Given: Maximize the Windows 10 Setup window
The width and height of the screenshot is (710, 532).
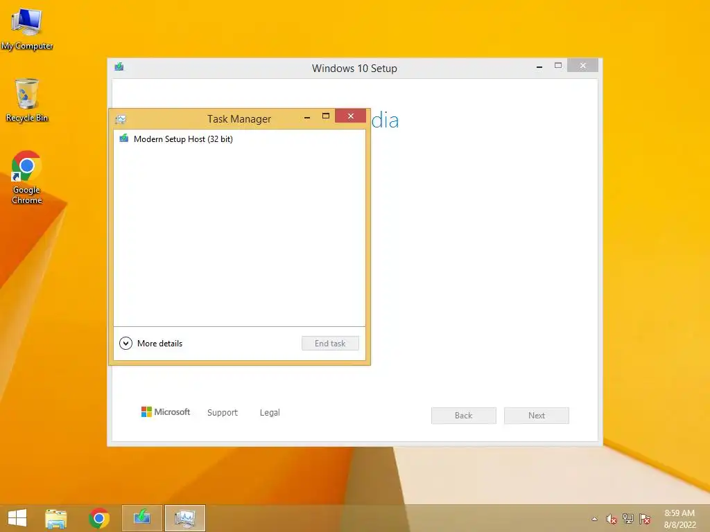Looking at the screenshot, I should [558, 66].
